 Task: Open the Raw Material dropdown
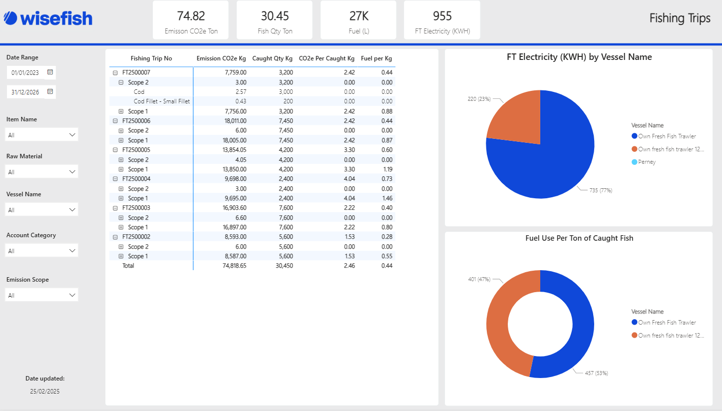[41, 172]
